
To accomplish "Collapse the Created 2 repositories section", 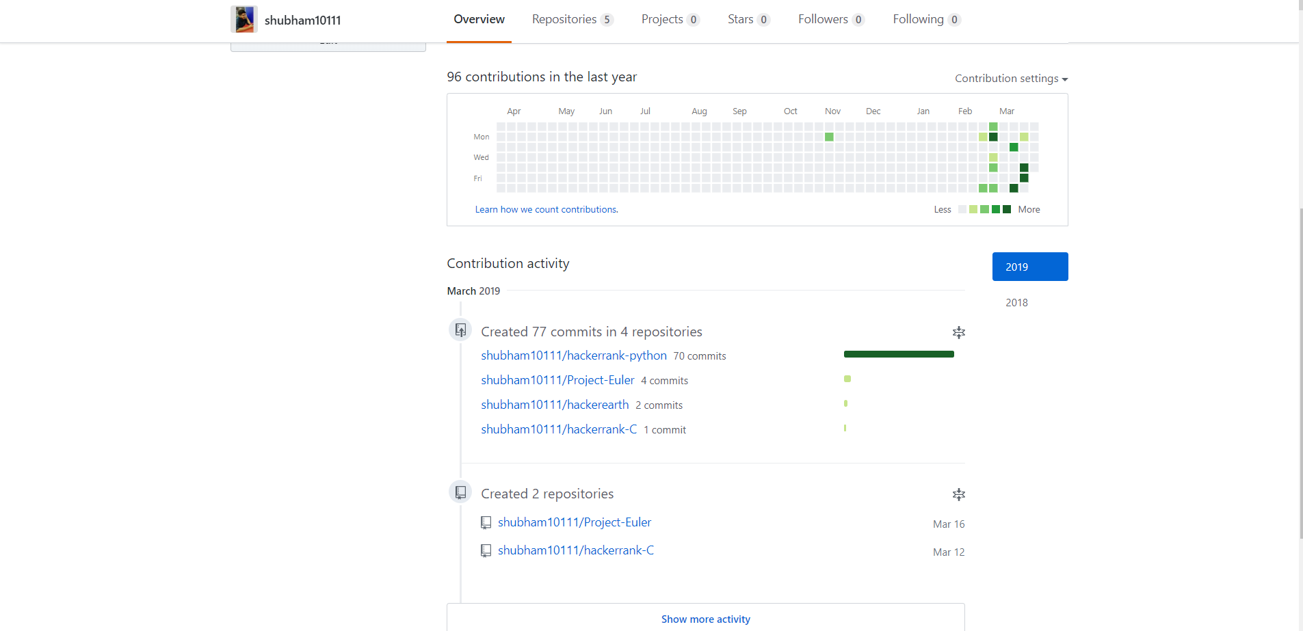I will click(958, 495).
